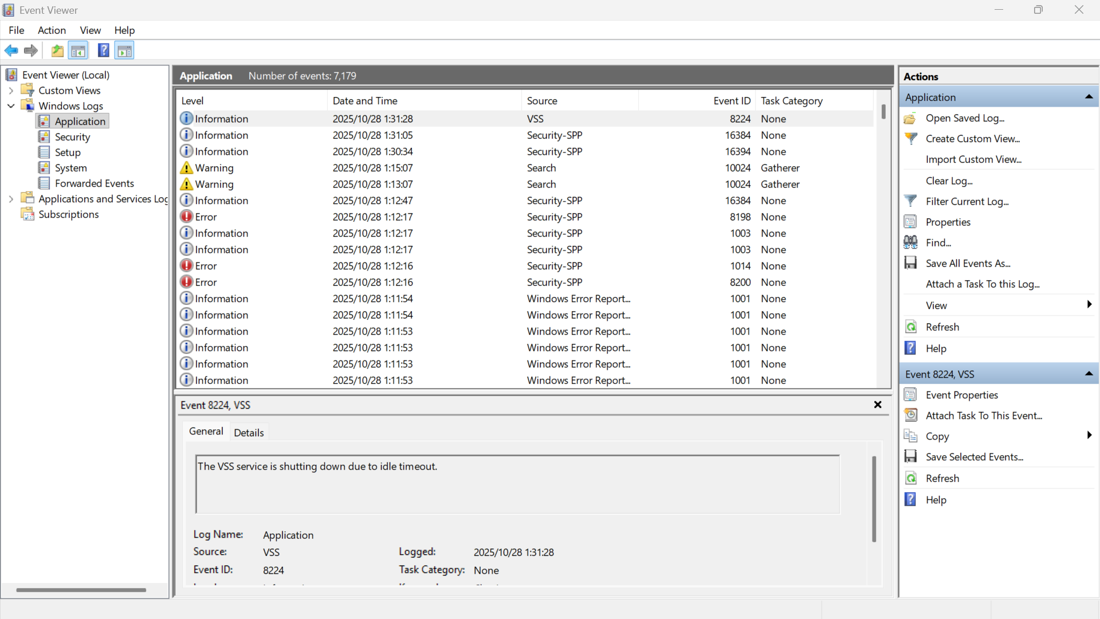This screenshot has height=619, width=1100.
Task: Collapse the Application actions section header
Action: click(1089, 97)
